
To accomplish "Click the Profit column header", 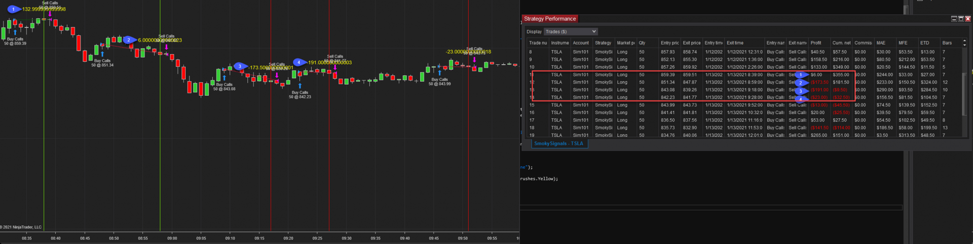I will click(819, 43).
